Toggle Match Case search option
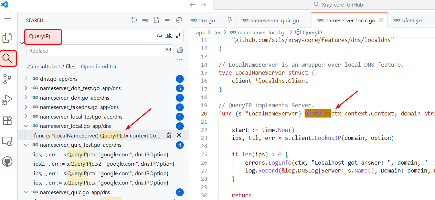 pyautogui.click(x=160, y=36)
